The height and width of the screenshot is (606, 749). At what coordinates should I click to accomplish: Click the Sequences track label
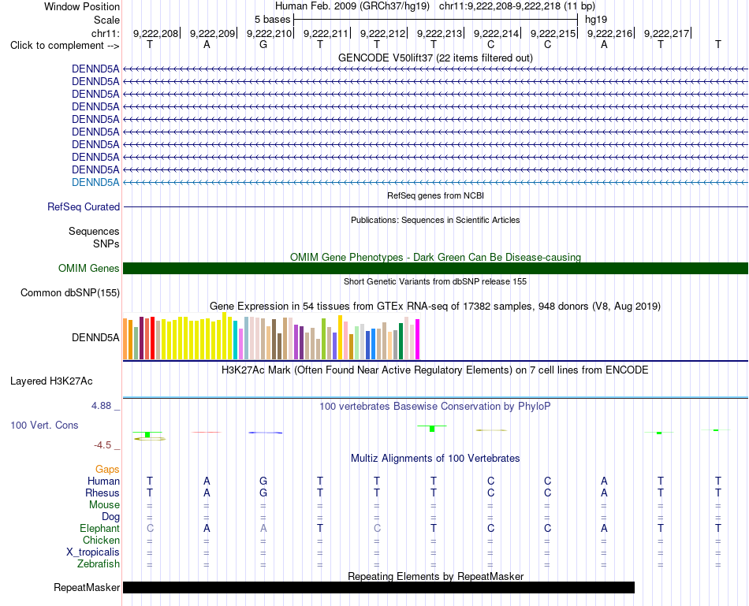94,231
